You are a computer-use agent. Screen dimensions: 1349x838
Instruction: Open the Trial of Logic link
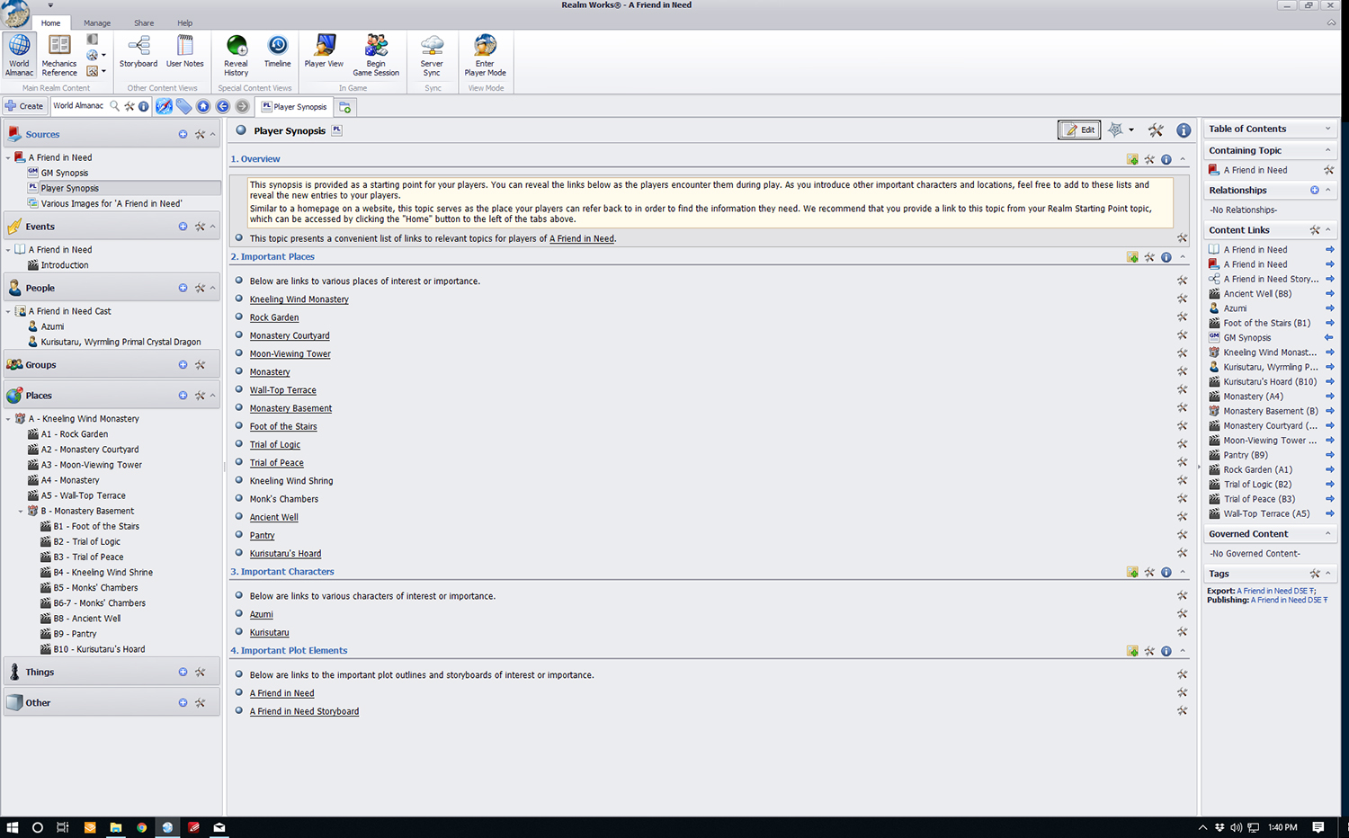(275, 444)
